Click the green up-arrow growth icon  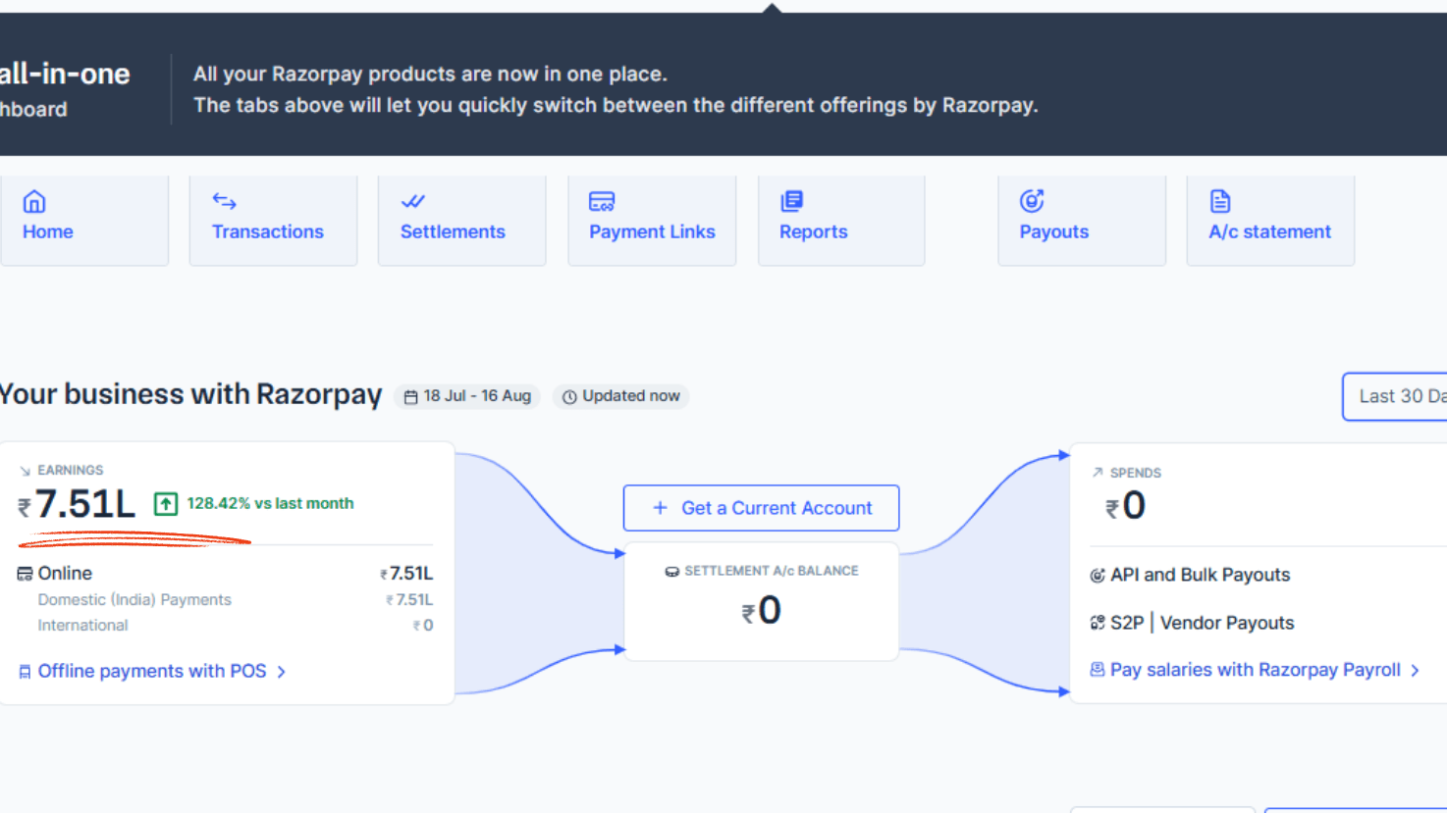click(166, 504)
